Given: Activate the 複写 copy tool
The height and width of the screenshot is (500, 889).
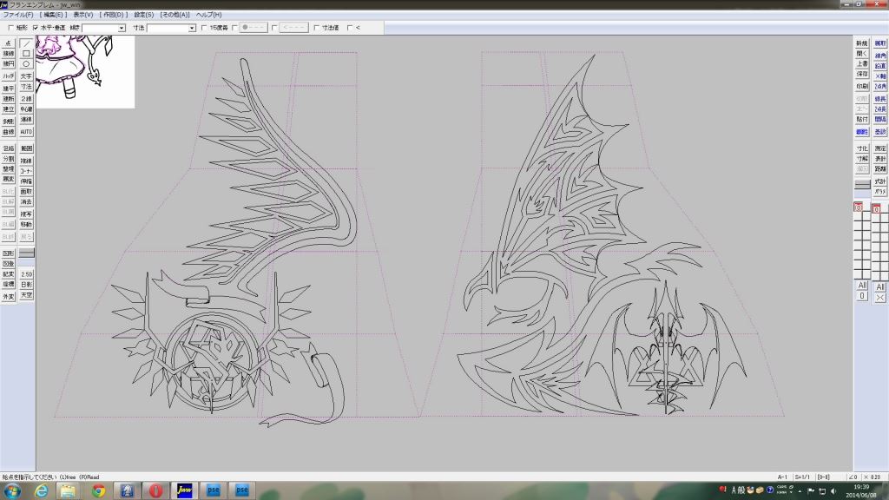Looking at the screenshot, I should 26,214.
